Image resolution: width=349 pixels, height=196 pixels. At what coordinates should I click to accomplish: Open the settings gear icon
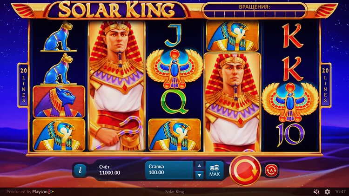click(x=327, y=191)
